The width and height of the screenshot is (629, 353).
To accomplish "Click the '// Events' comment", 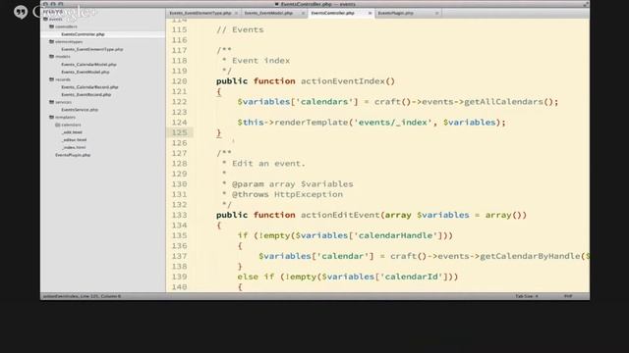I will point(240,30).
